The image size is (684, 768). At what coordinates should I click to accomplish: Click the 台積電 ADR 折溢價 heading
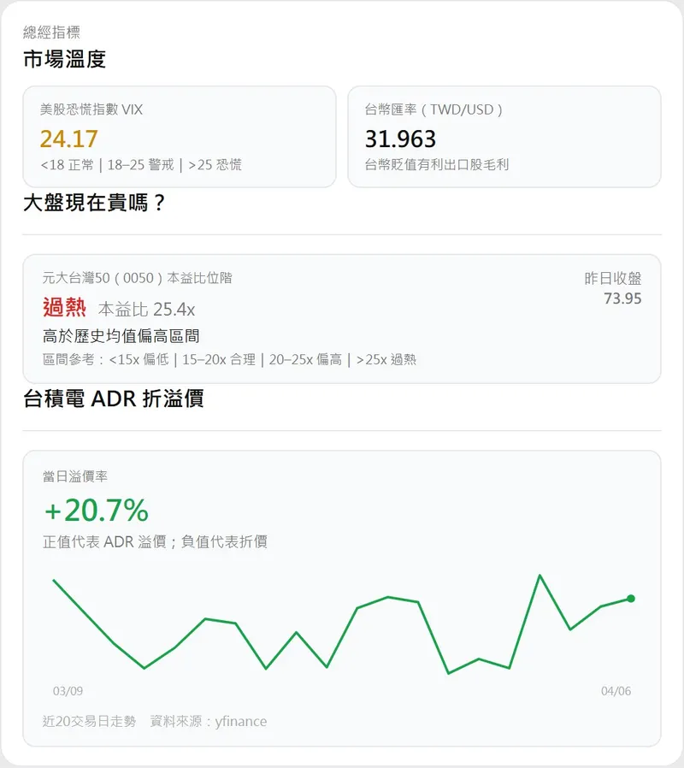click(x=113, y=399)
